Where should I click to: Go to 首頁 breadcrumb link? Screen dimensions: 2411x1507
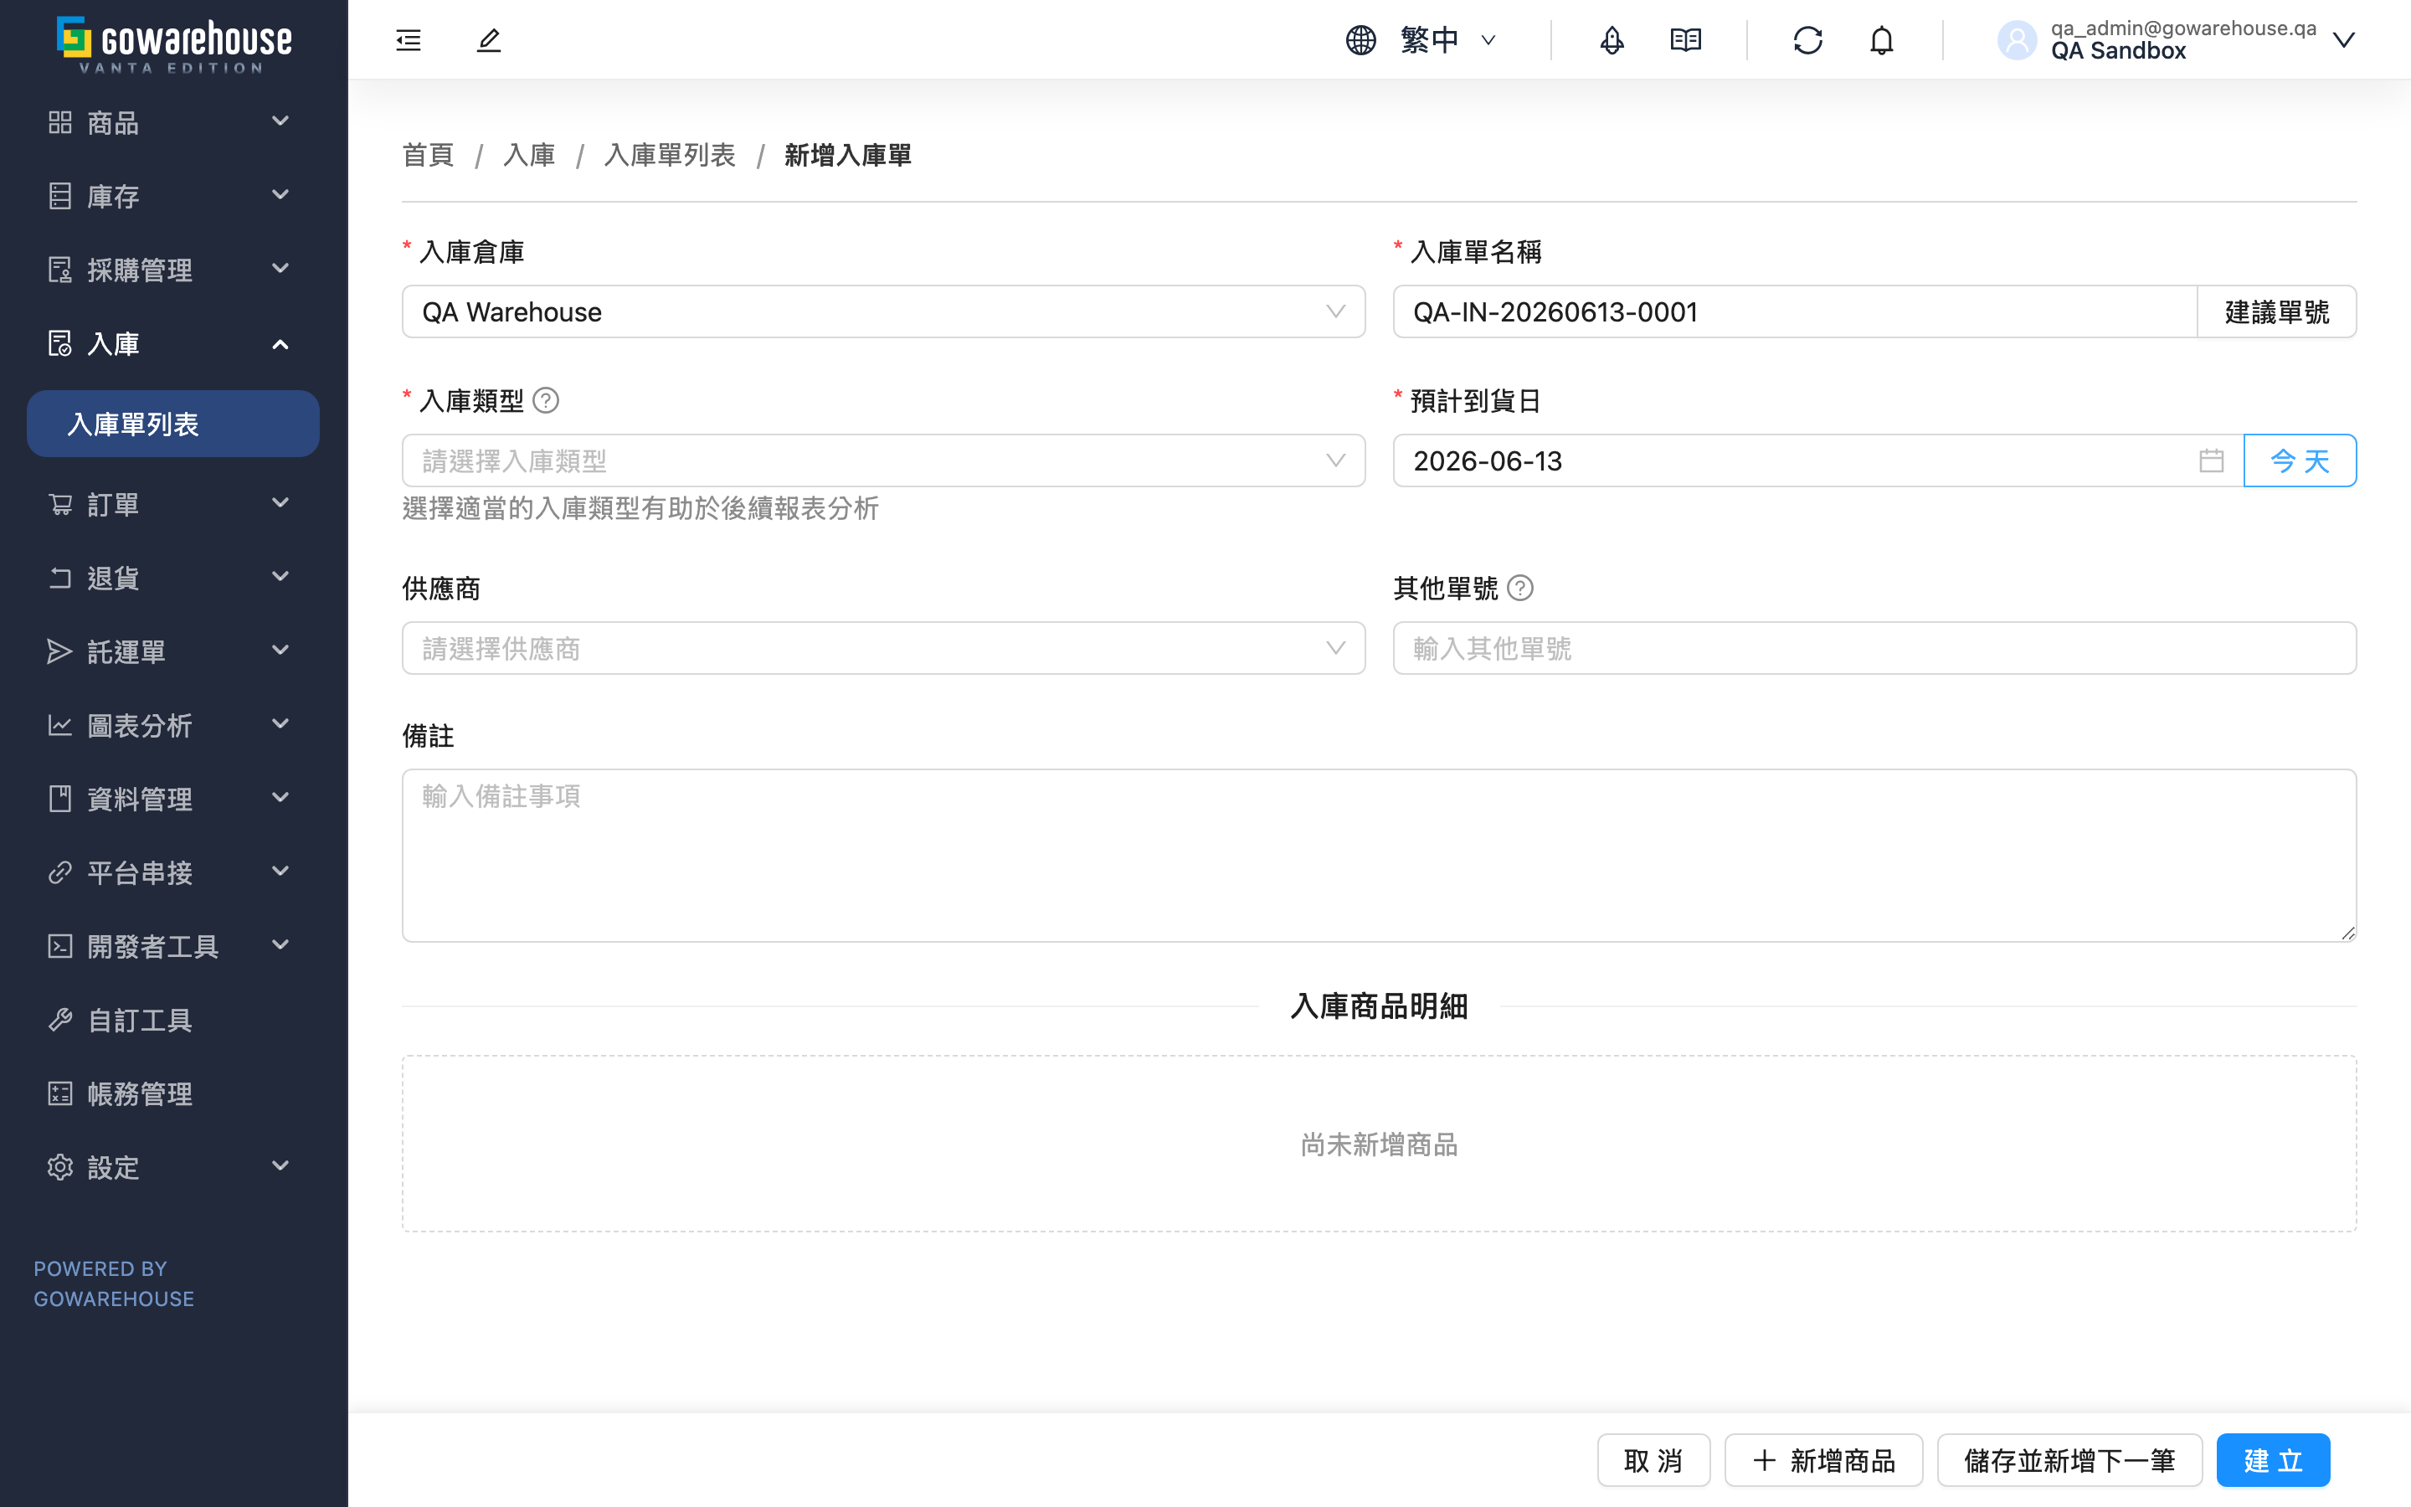coord(429,156)
